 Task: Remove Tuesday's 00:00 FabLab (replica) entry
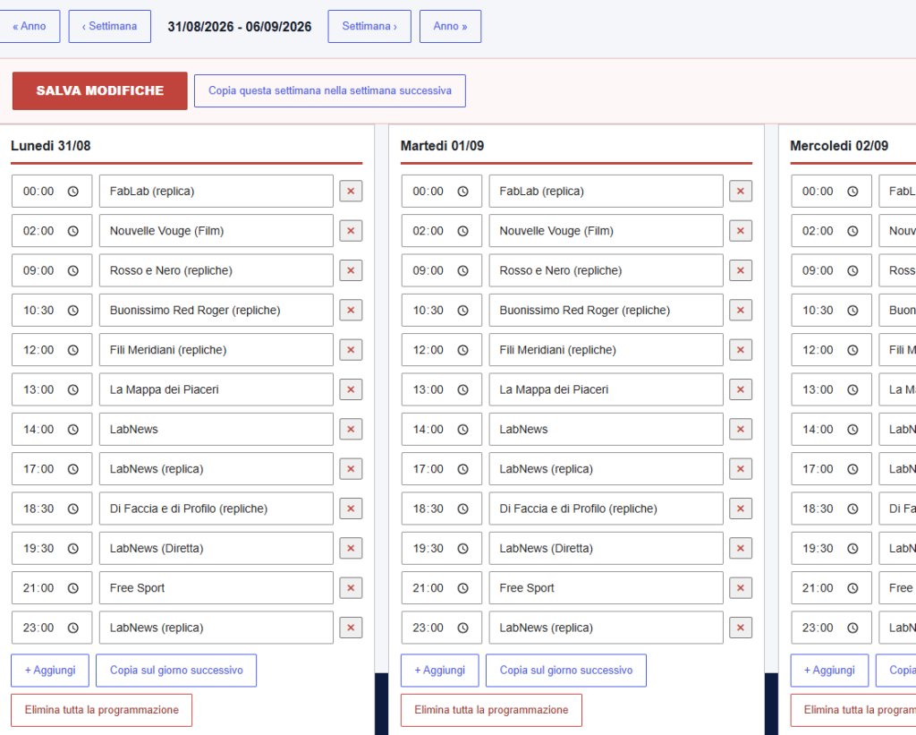740,192
